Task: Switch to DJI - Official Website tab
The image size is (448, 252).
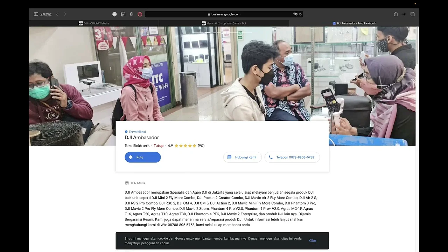Action: tap(94, 23)
